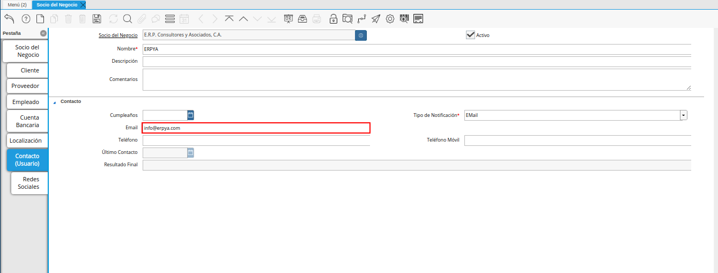Open the help question mark icon
The image size is (718, 273).
point(26,19)
